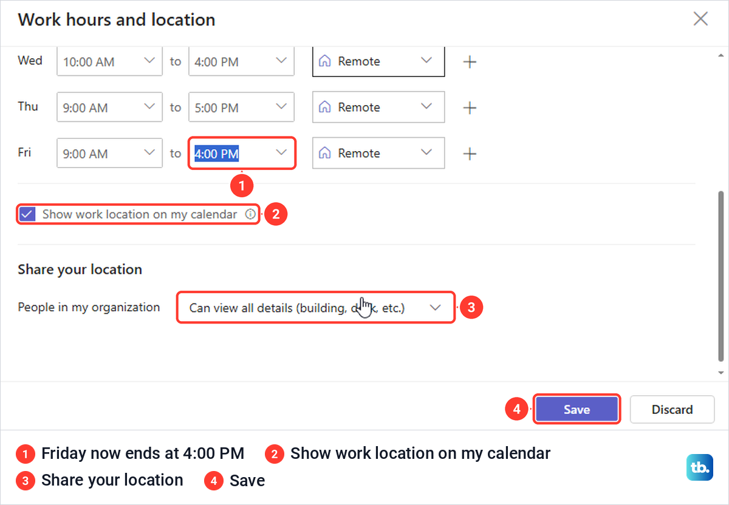The height and width of the screenshot is (505, 729).
Task: Open Thursday end time 5:00 PM dropdown
Action: click(x=241, y=107)
